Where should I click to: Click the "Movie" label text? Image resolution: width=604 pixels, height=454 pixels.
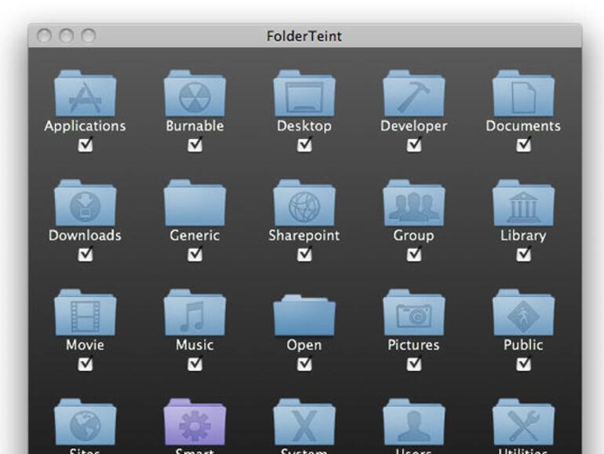pos(86,345)
